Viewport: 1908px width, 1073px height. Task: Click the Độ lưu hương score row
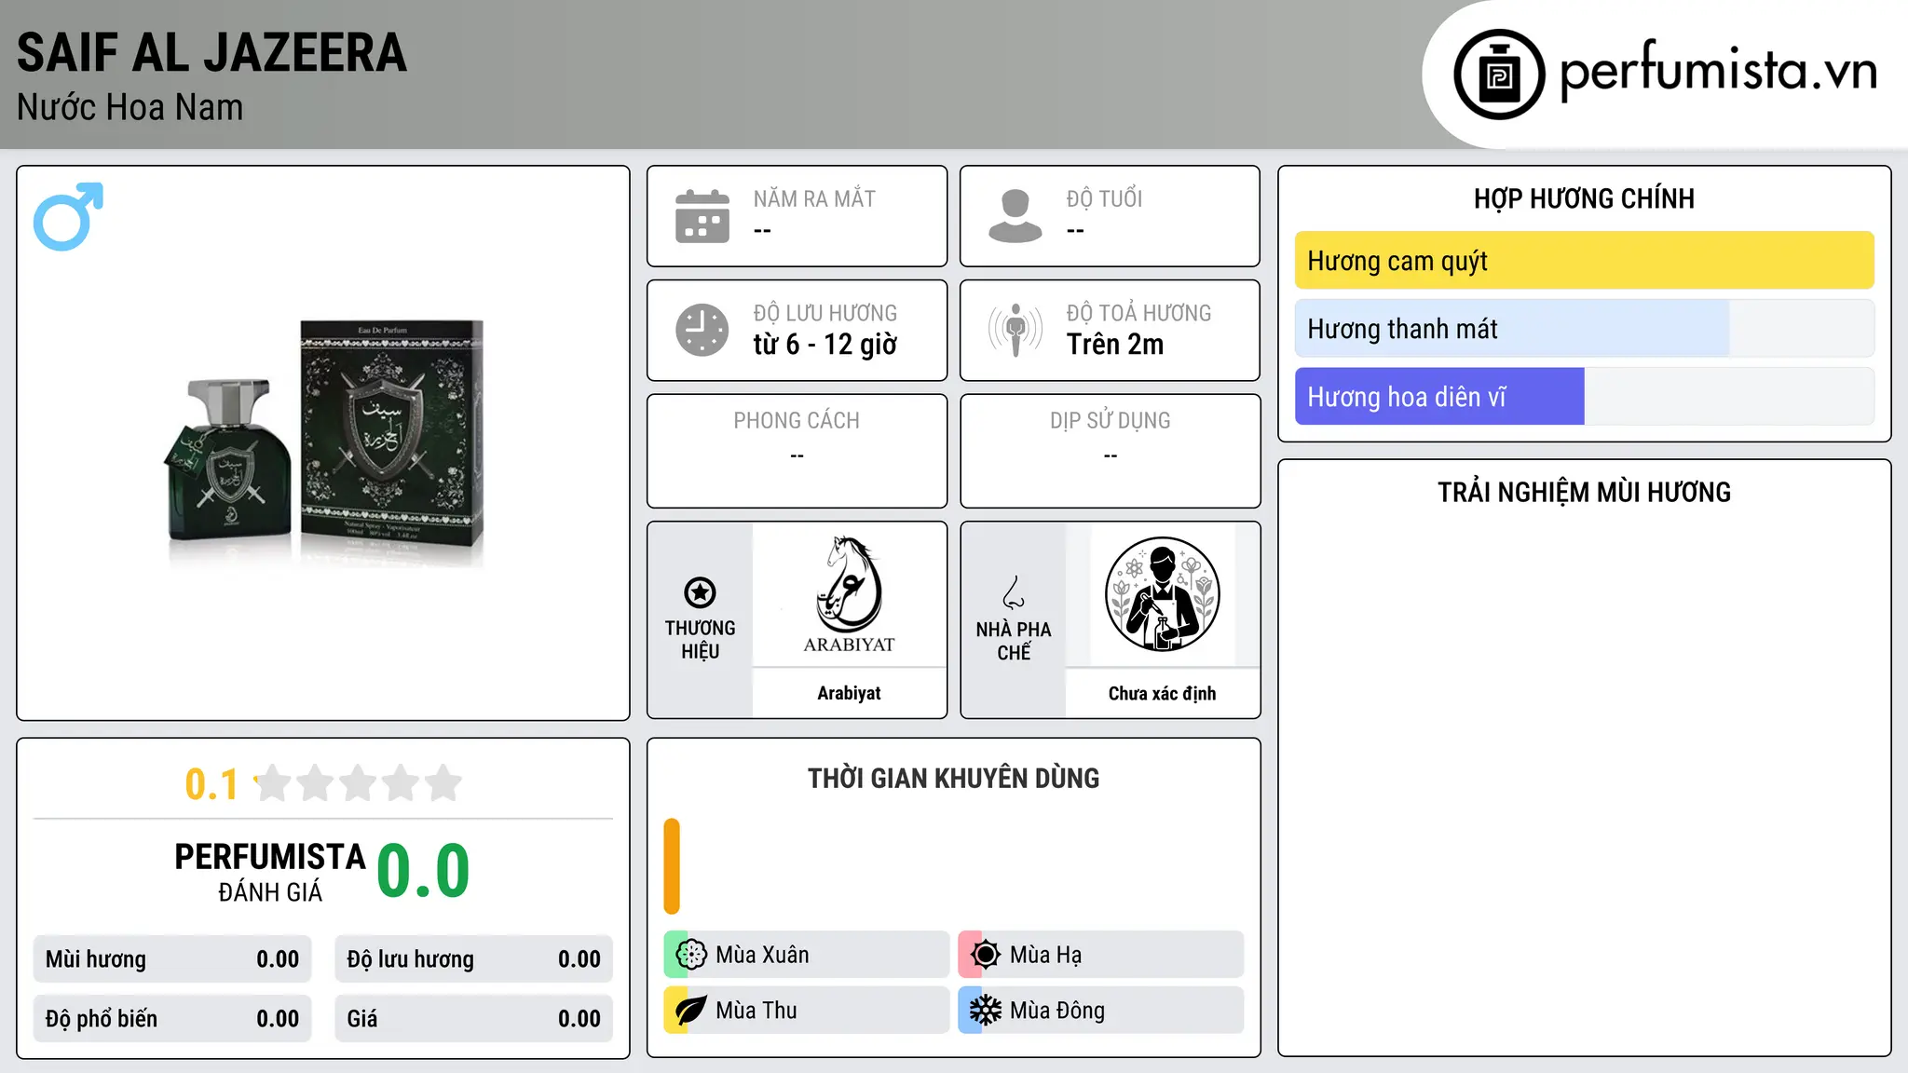click(473, 959)
